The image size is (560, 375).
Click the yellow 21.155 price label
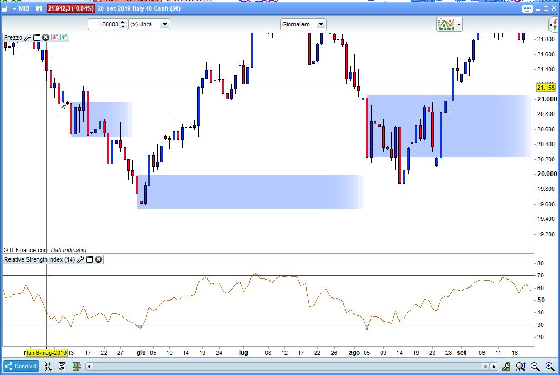(546, 88)
